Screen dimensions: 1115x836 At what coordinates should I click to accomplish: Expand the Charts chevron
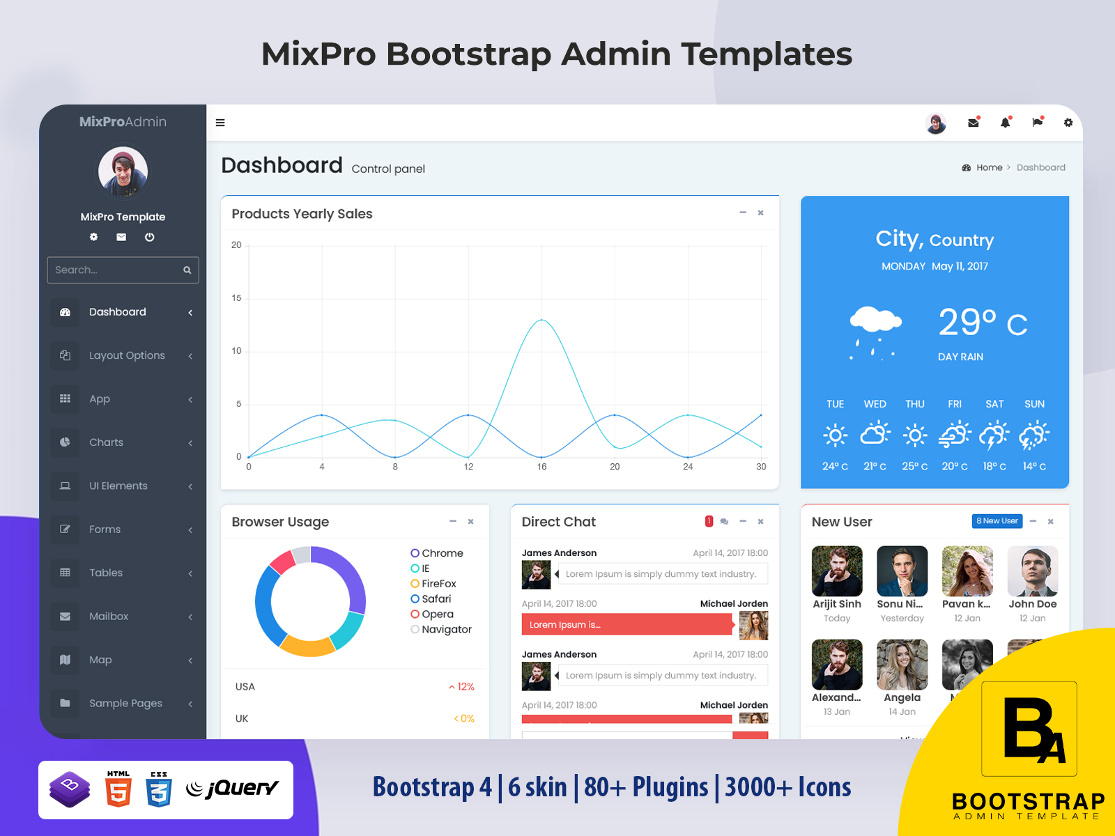tap(190, 443)
